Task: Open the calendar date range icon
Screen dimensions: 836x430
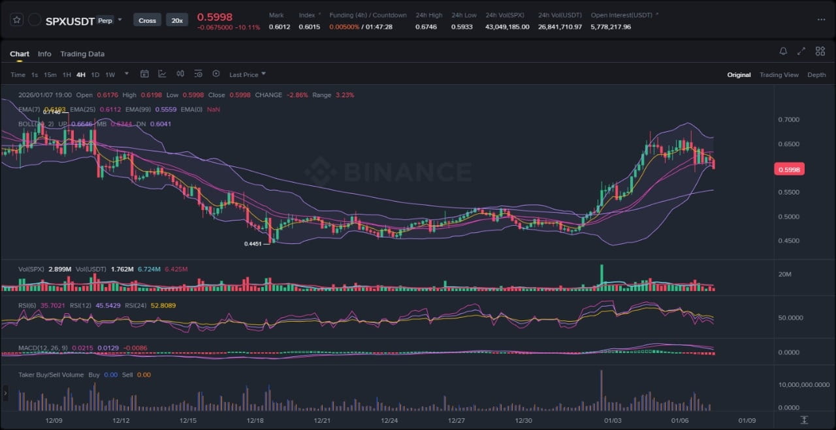Action: click(145, 74)
